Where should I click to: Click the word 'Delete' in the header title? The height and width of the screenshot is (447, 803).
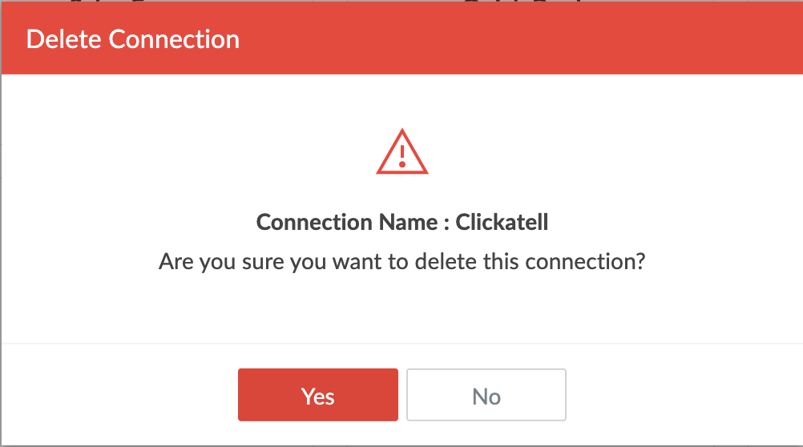click(x=64, y=39)
